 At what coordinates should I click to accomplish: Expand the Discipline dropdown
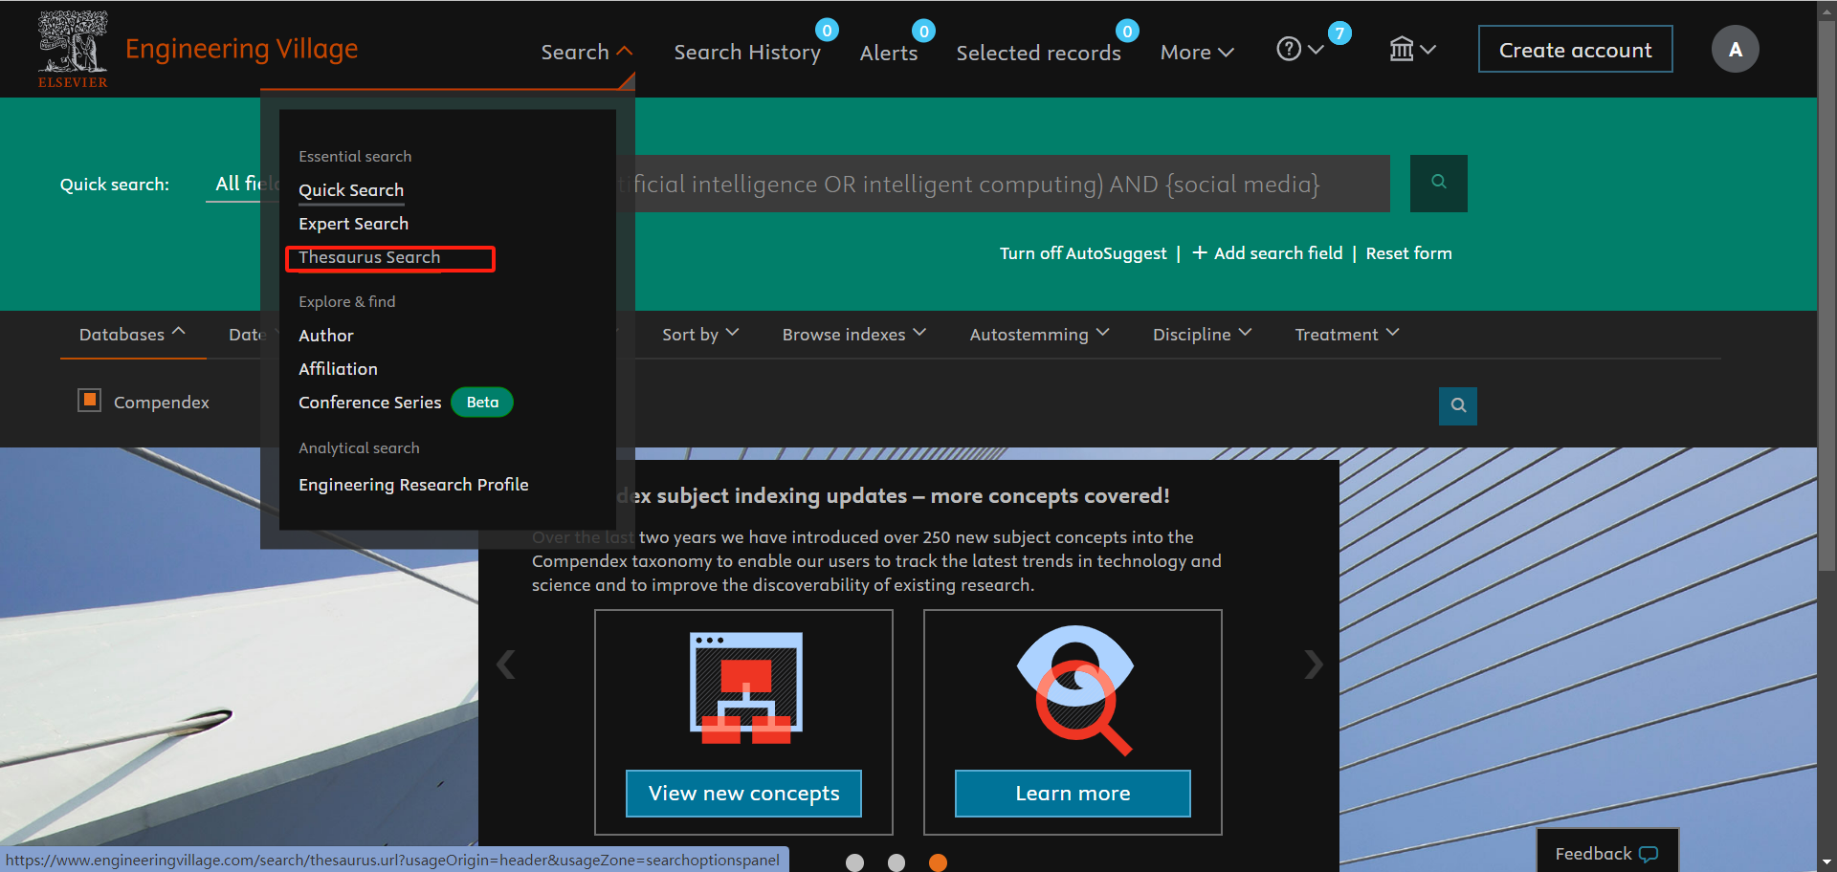pos(1202,334)
